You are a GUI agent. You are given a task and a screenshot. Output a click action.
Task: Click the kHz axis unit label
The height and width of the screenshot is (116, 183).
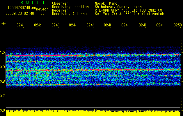(3, 24)
